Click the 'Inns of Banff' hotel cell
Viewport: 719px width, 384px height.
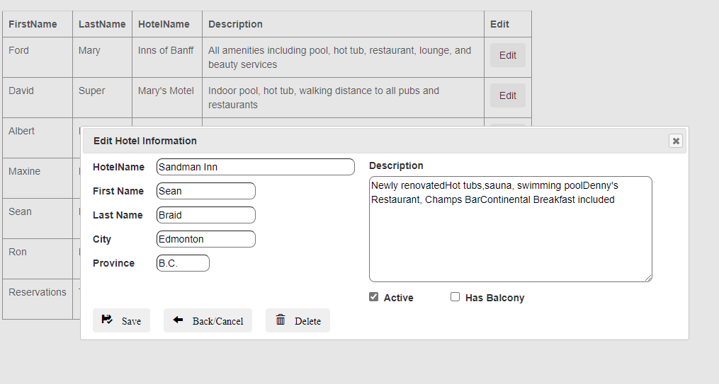[167, 57]
